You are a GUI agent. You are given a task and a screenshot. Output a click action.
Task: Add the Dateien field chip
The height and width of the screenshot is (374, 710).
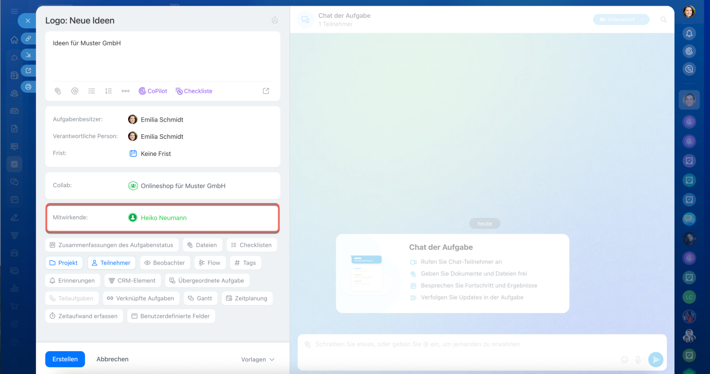202,245
